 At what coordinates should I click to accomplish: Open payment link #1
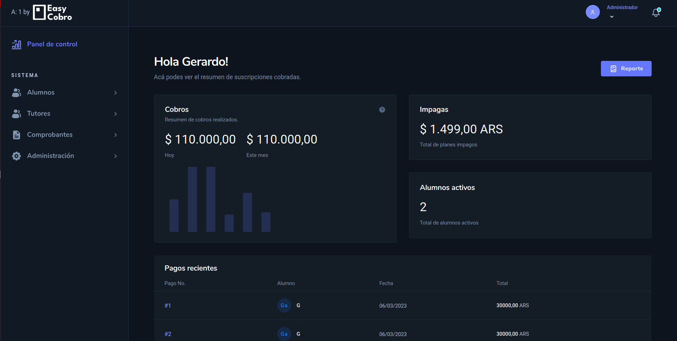(x=168, y=305)
